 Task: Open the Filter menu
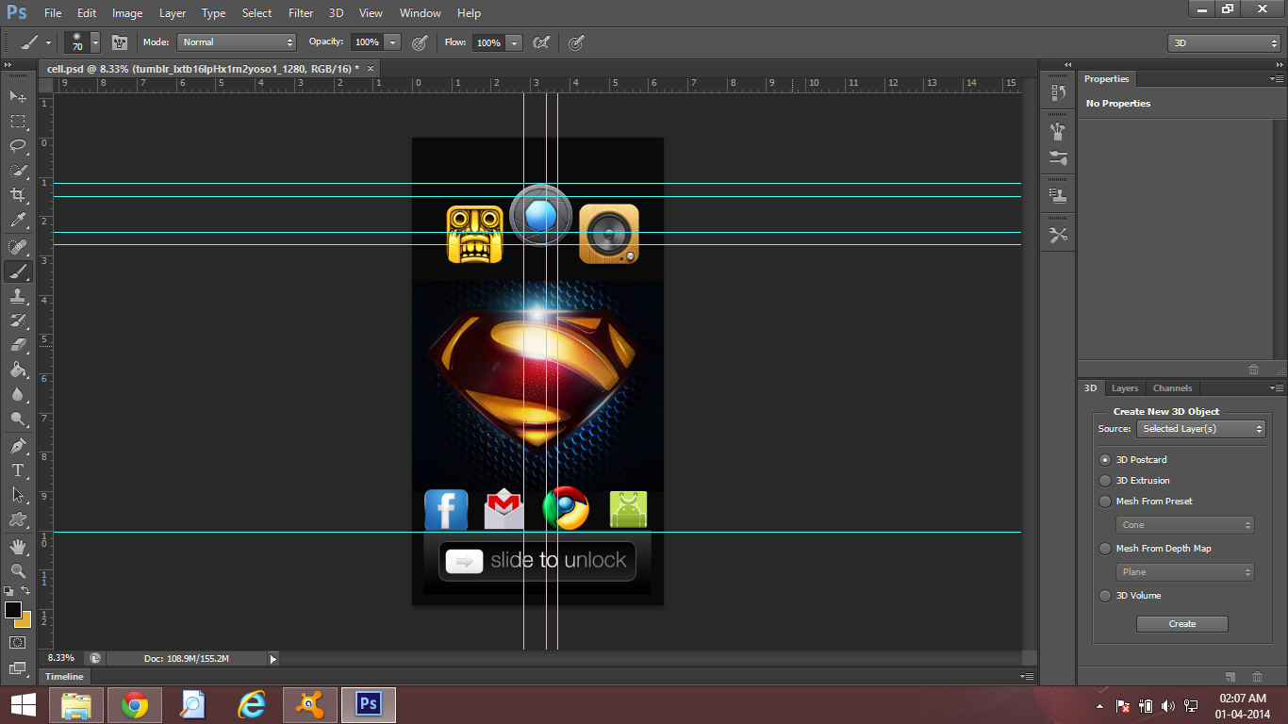coord(301,13)
